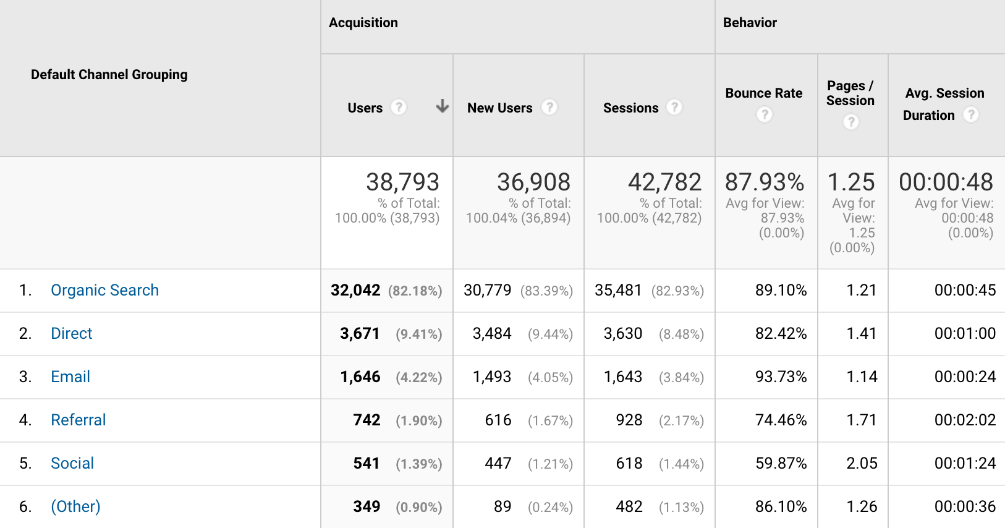Image resolution: width=1005 pixels, height=528 pixels.
Task: Open the Organic Search channel link
Action: click(104, 291)
